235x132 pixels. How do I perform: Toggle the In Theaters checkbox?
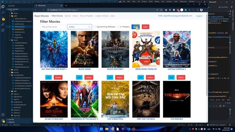(118, 27)
